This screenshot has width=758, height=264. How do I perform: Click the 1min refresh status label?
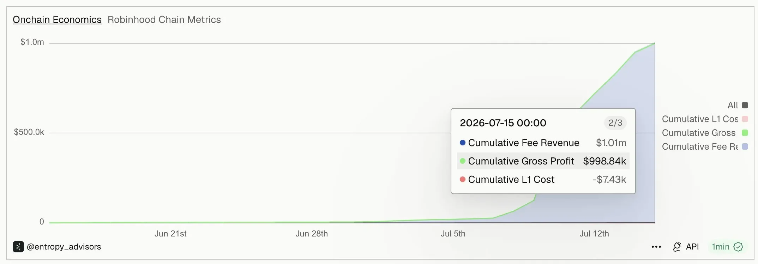coord(721,247)
